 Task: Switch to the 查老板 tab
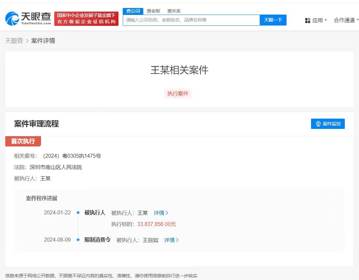154,11
